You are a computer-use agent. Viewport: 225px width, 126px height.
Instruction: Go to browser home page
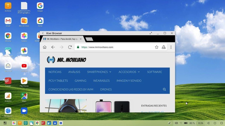pos(45,47)
